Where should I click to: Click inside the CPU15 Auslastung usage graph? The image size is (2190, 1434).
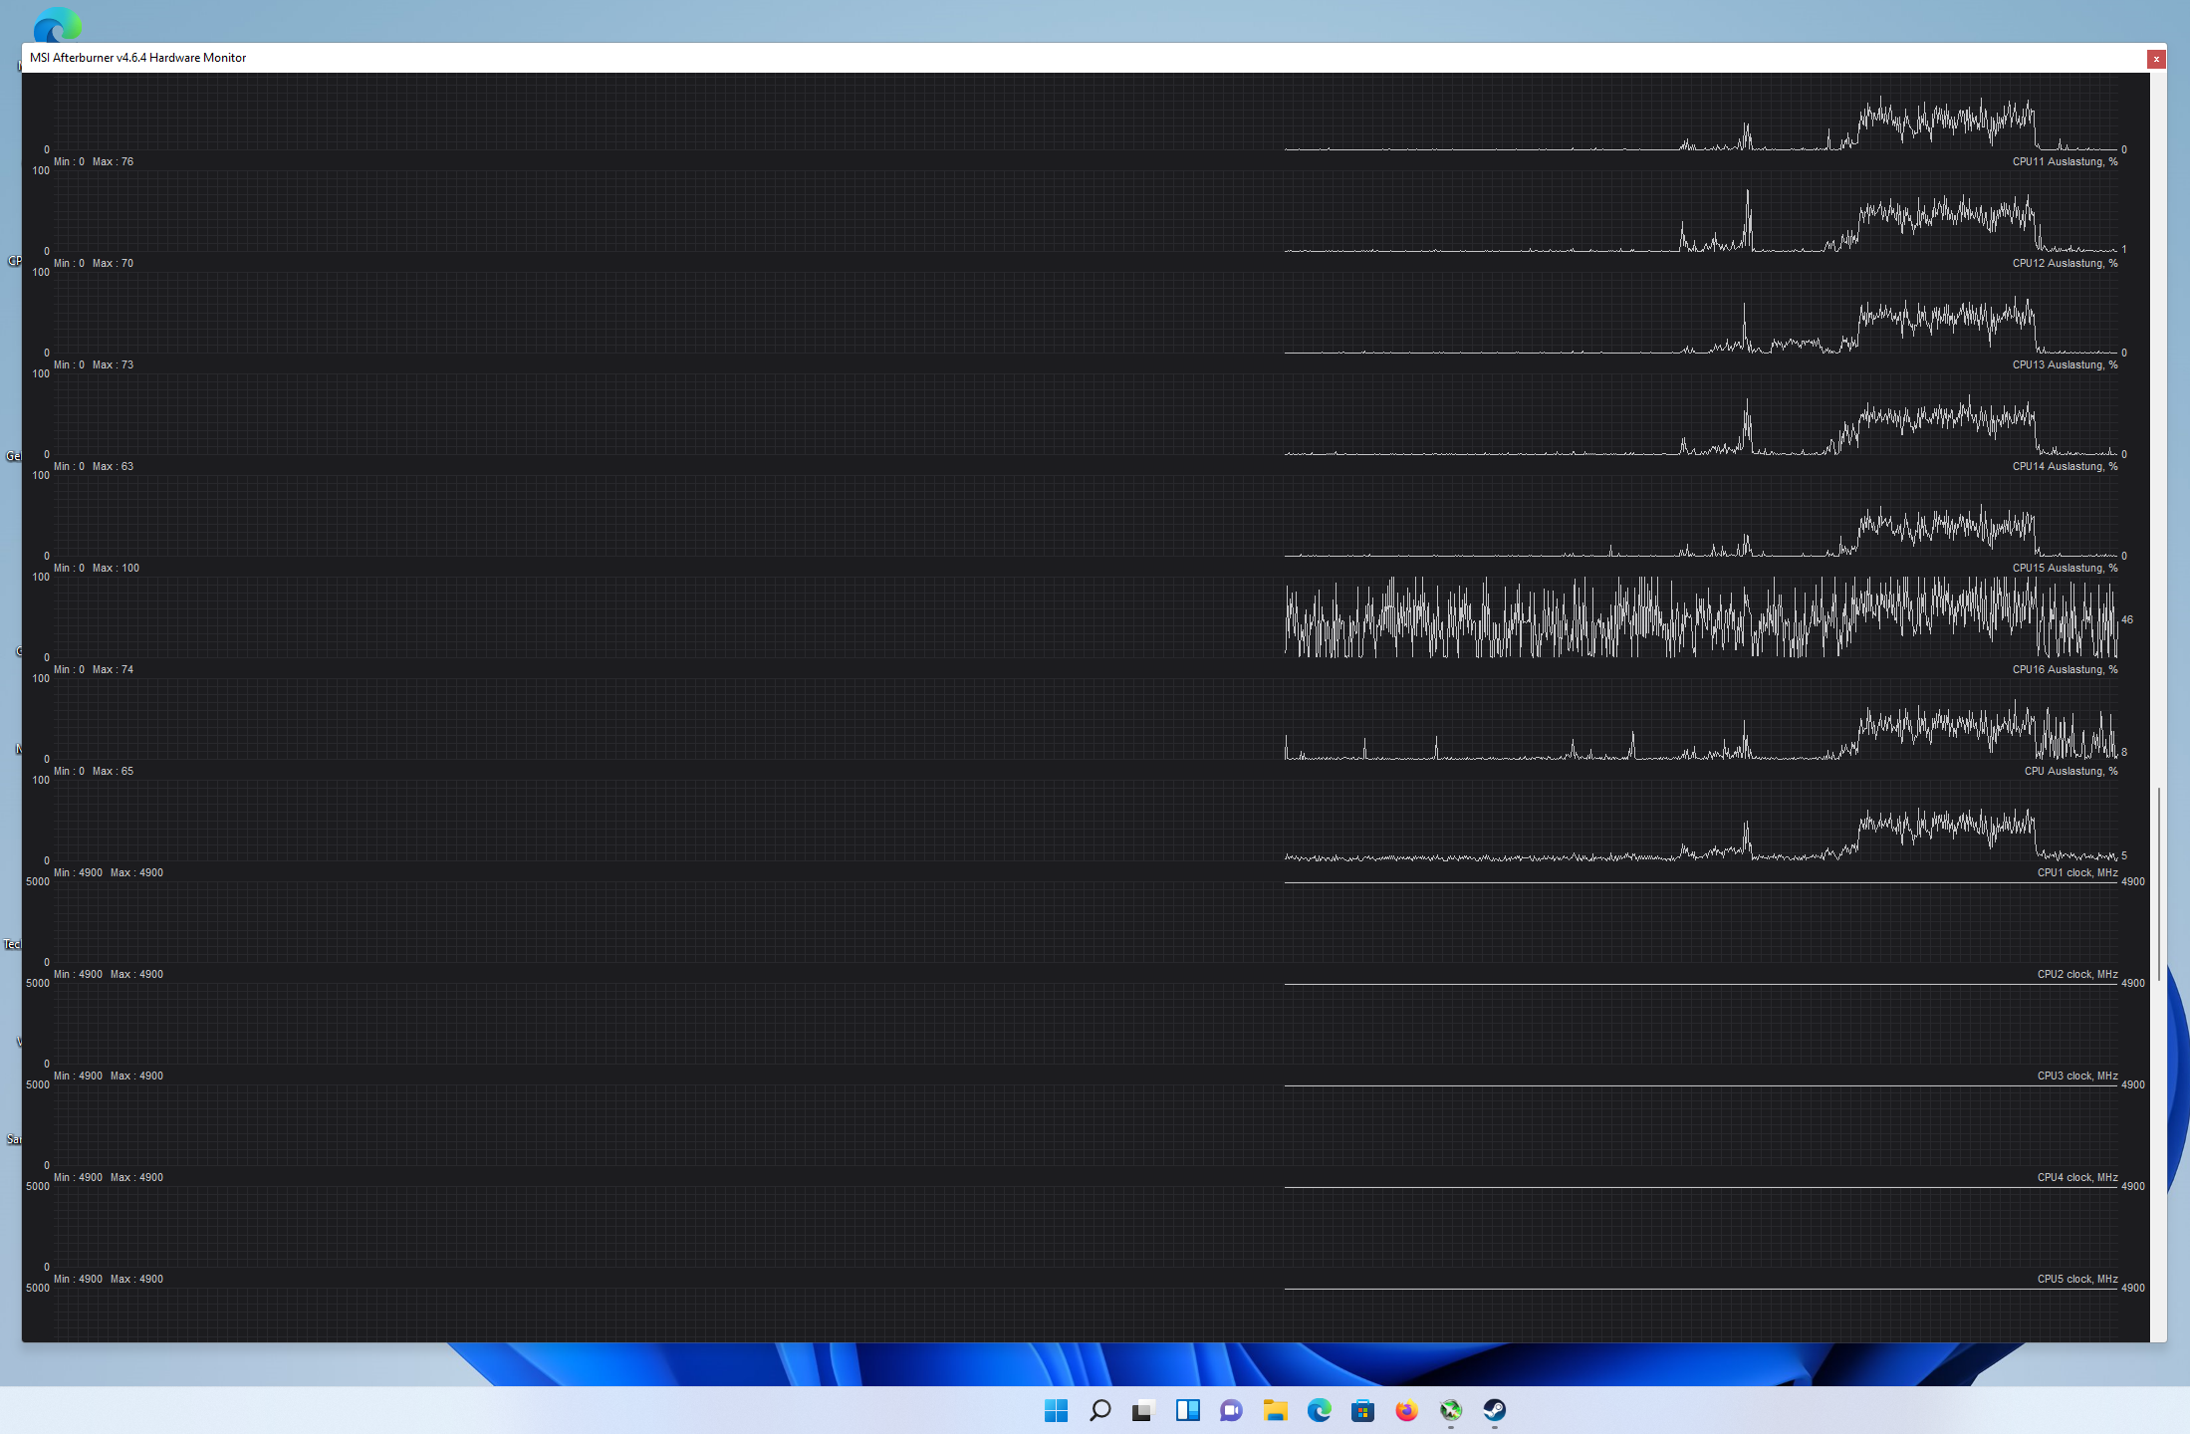(x=1693, y=617)
